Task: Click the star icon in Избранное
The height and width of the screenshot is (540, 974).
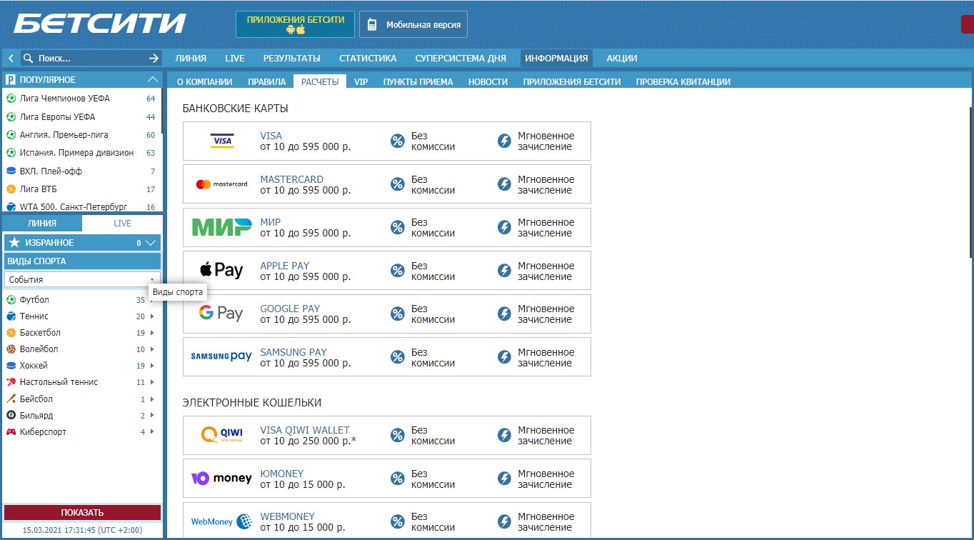Action: (x=14, y=243)
